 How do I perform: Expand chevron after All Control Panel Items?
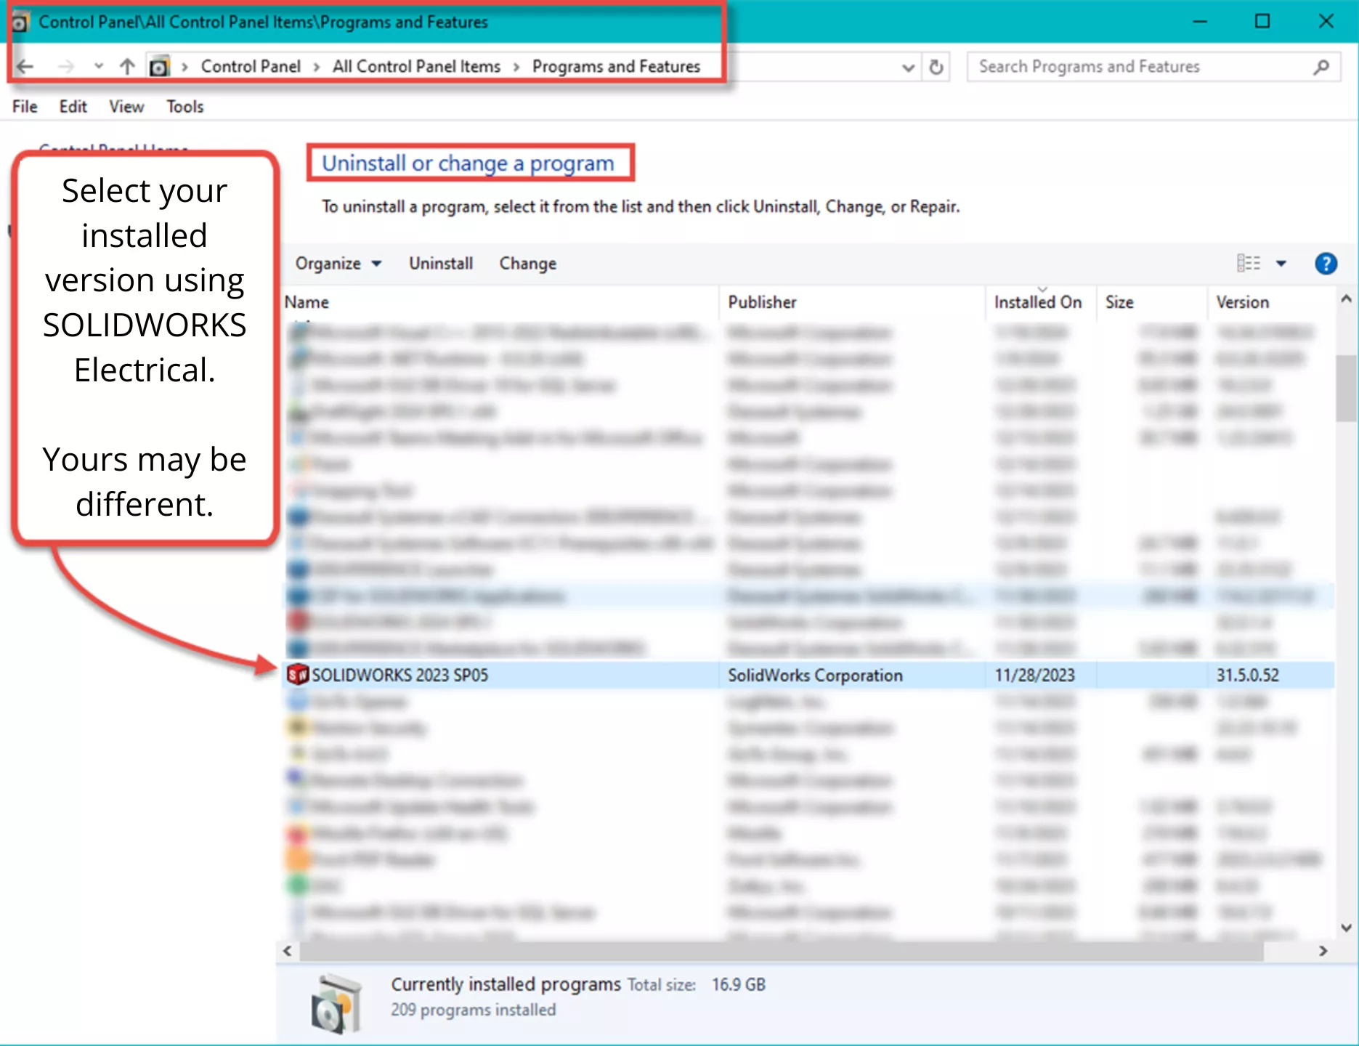coord(516,67)
